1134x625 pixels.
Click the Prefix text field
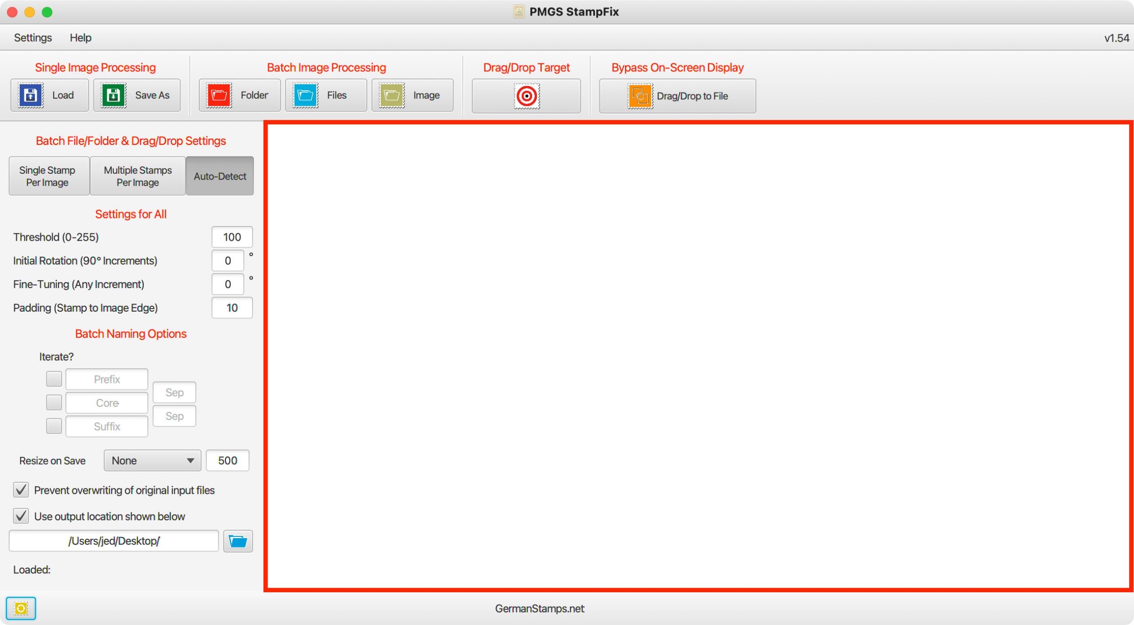[107, 379]
